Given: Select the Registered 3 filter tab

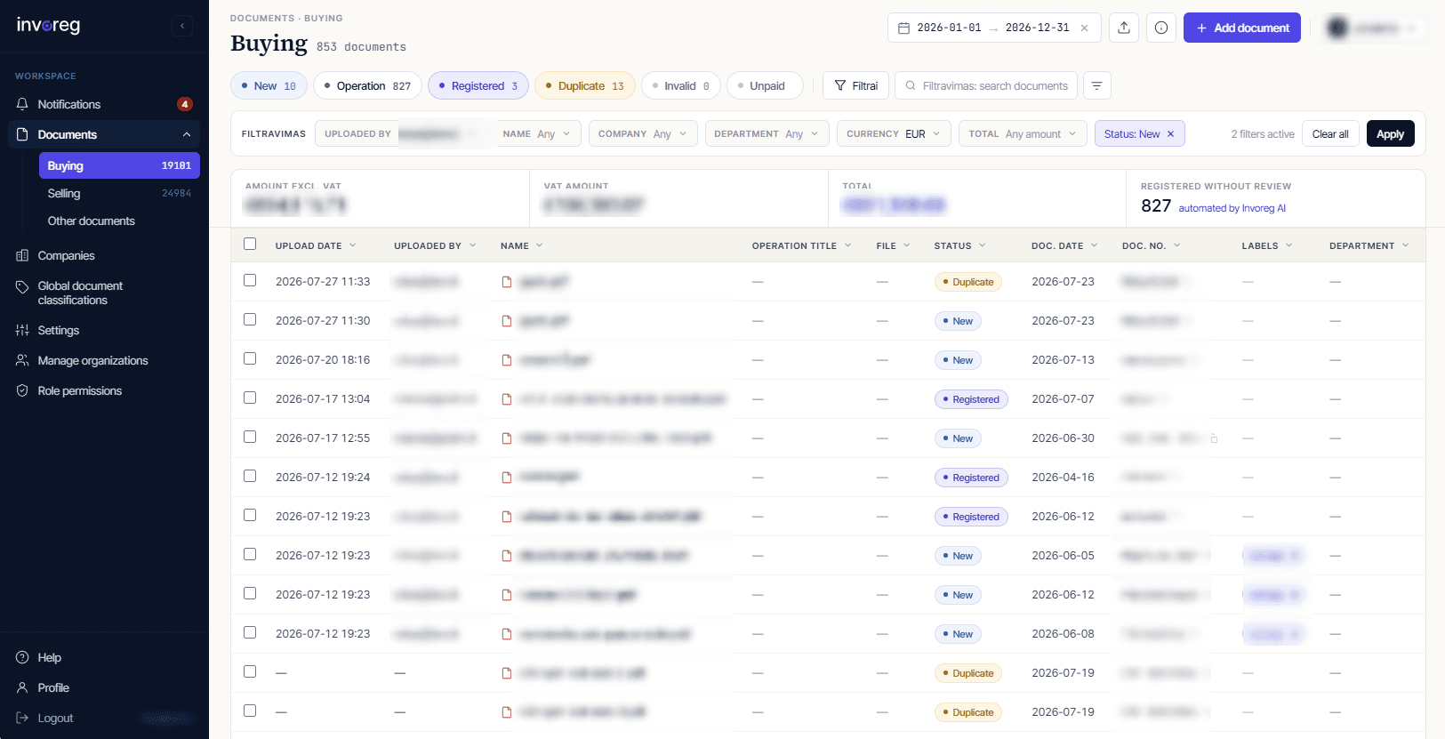Looking at the screenshot, I should (x=478, y=85).
